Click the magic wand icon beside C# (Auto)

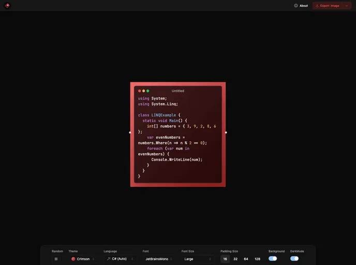coord(109,259)
